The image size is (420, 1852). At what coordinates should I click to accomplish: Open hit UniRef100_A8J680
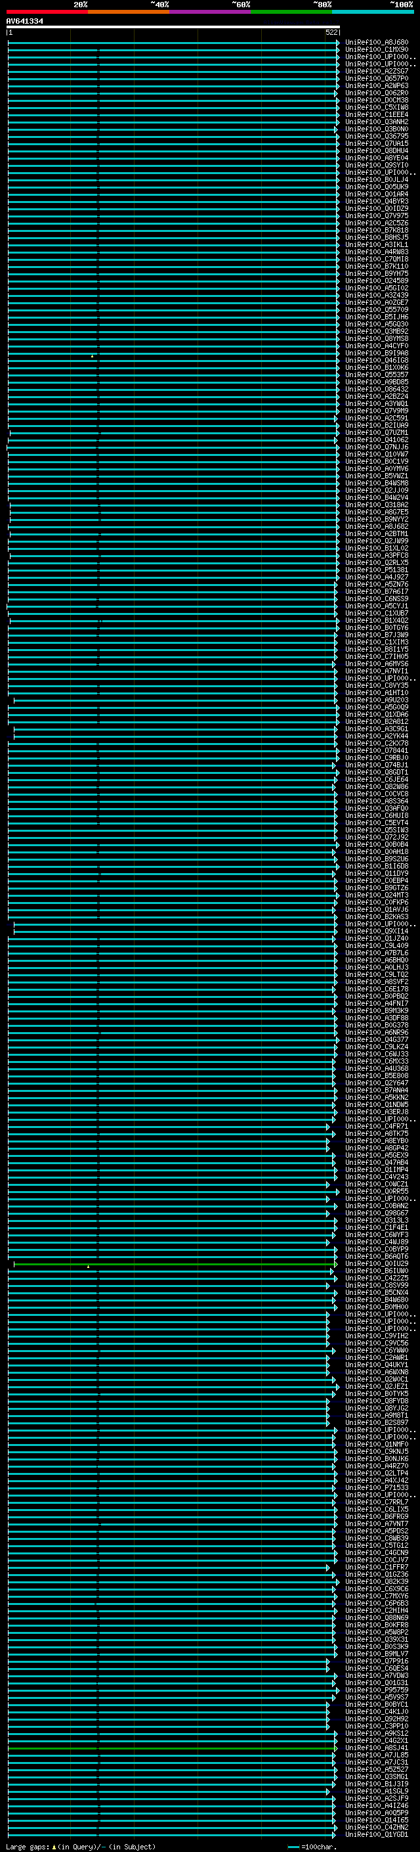pos(377,43)
